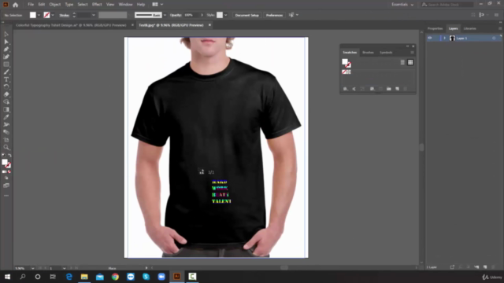Open Swatches panel options menu
Viewport: 504px width, 283px height.
412,53
